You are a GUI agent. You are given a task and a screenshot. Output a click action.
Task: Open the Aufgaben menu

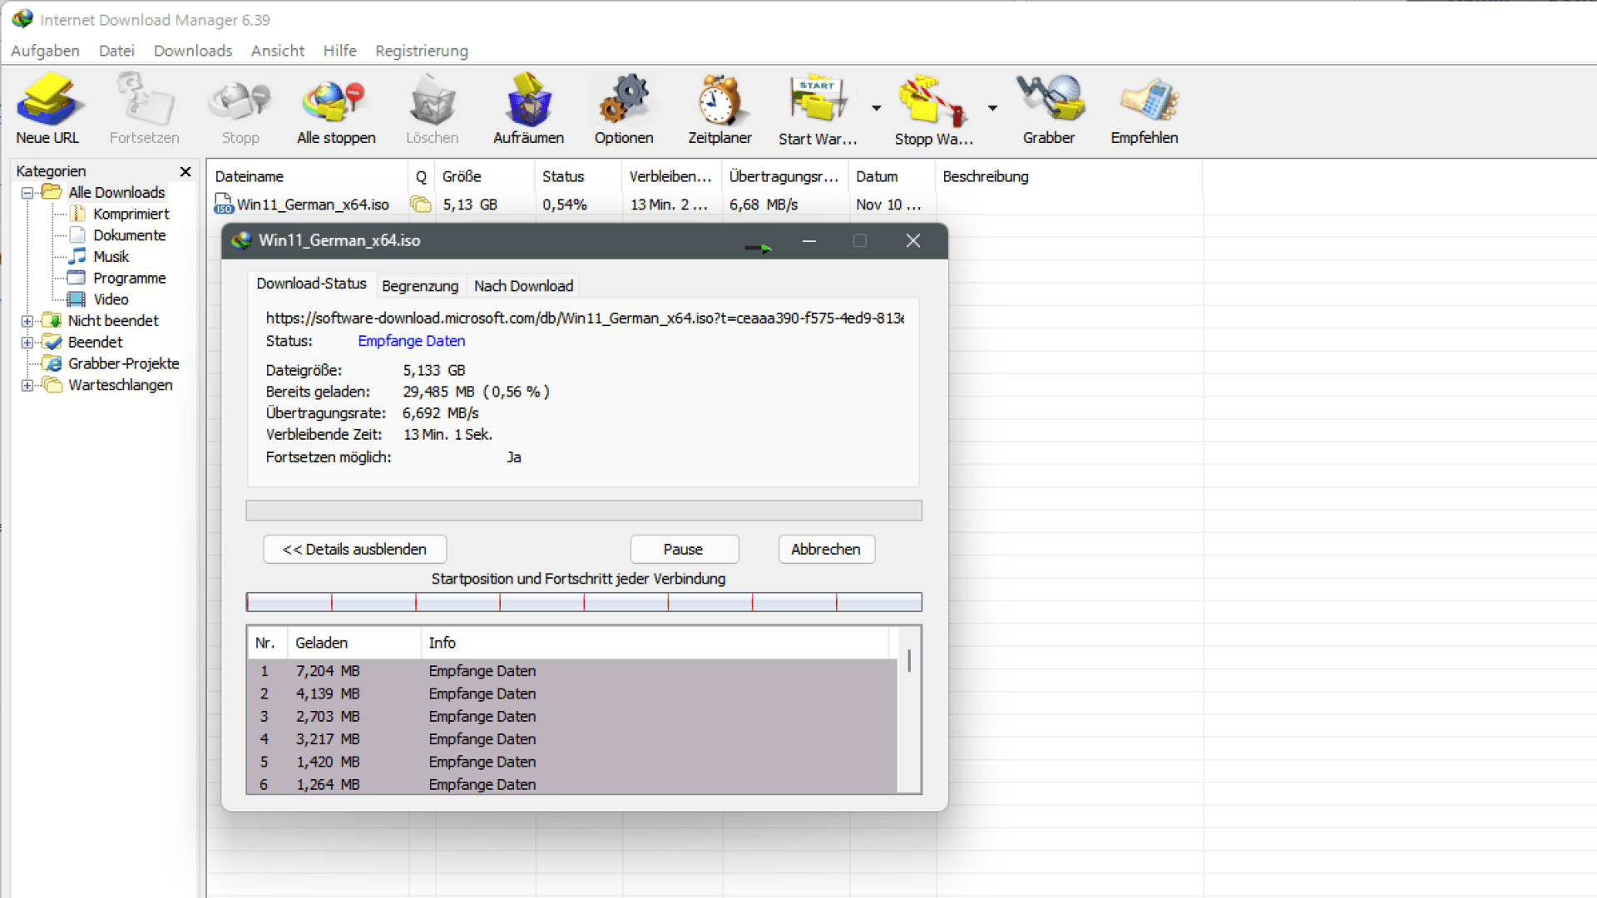pyautogui.click(x=45, y=51)
